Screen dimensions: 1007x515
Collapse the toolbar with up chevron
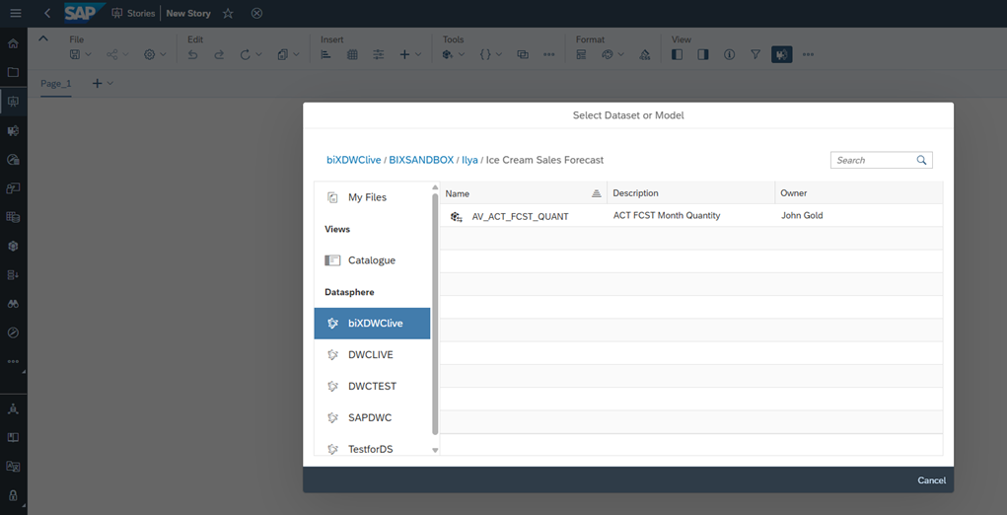[x=43, y=38]
